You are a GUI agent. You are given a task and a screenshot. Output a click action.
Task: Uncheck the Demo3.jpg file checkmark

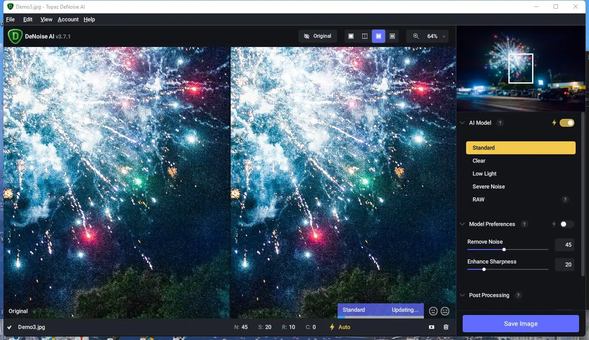pos(9,327)
